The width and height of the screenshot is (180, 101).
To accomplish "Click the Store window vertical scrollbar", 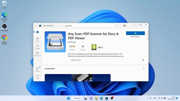I will (x=148, y=35).
